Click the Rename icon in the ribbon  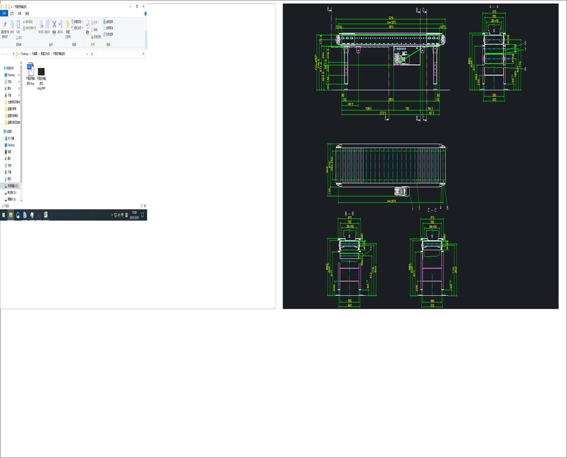pyautogui.click(x=60, y=24)
